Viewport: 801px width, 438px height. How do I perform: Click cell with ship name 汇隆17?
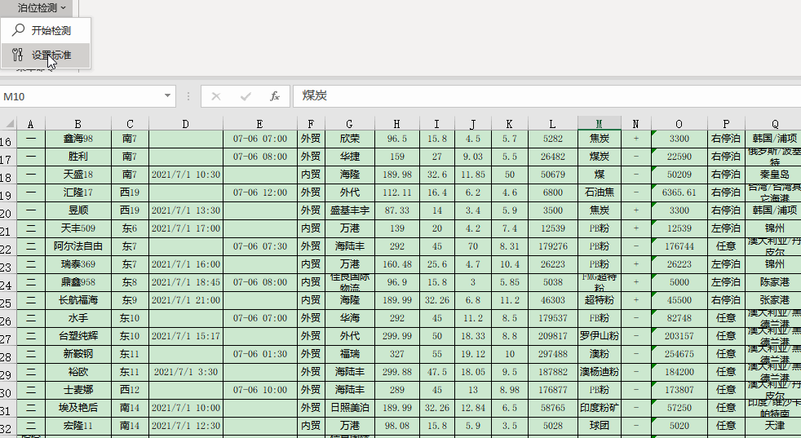(x=78, y=192)
